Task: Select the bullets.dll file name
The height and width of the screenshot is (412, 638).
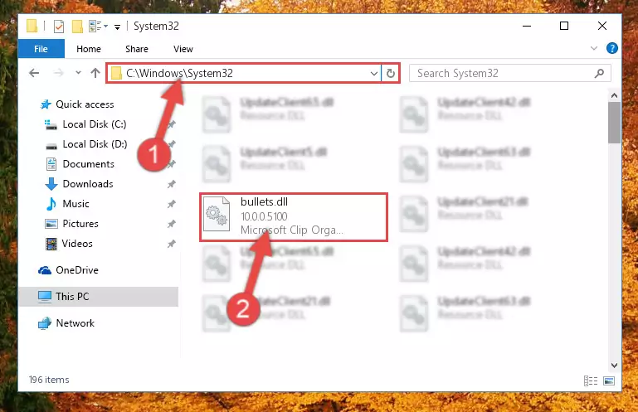Action: pyautogui.click(x=264, y=201)
